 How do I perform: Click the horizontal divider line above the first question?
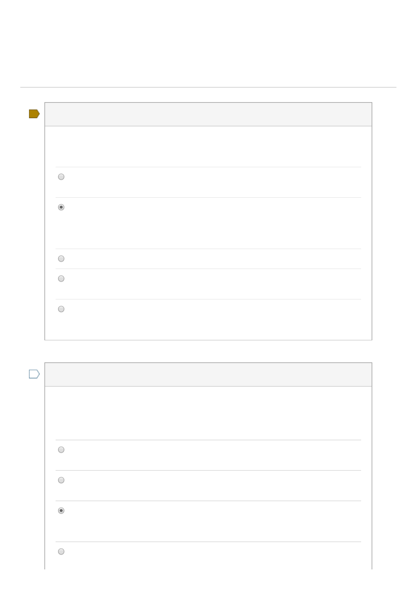point(208,87)
